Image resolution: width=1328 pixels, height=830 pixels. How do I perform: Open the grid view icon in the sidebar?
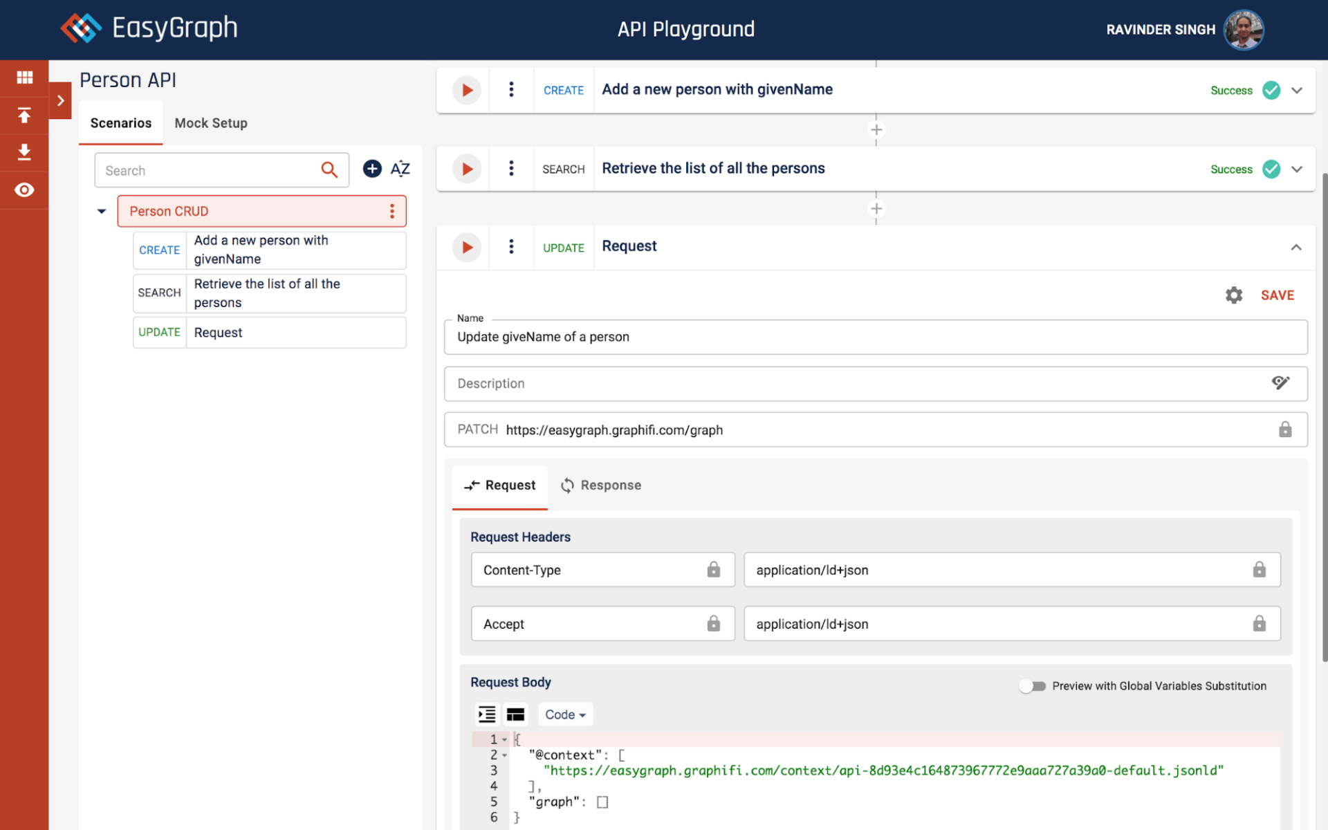click(24, 77)
